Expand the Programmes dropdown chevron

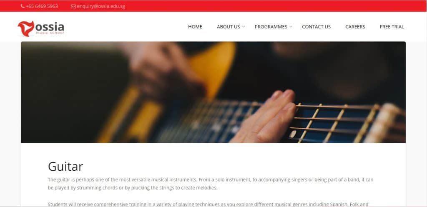(x=291, y=27)
